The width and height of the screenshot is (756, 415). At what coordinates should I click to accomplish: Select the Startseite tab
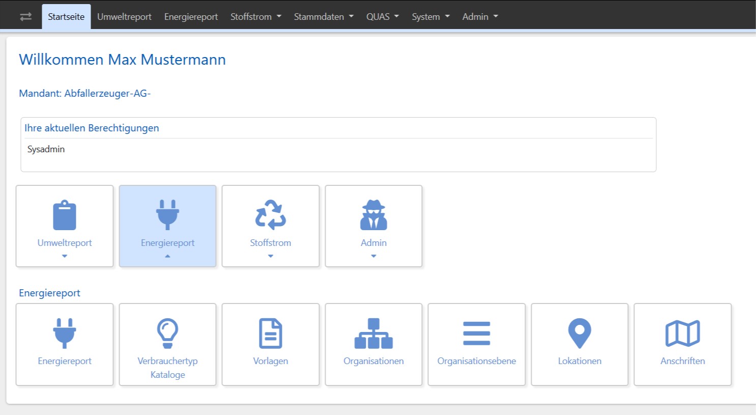66,17
